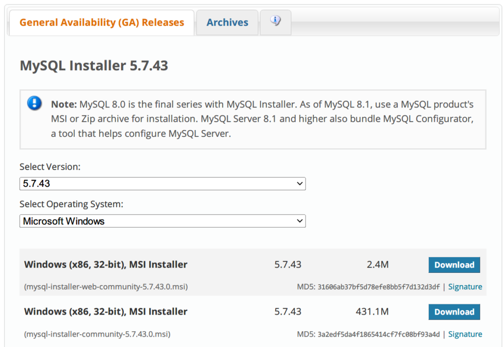Select the General Availability (GA) Releases tab
503x347 pixels.
coord(102,22)
